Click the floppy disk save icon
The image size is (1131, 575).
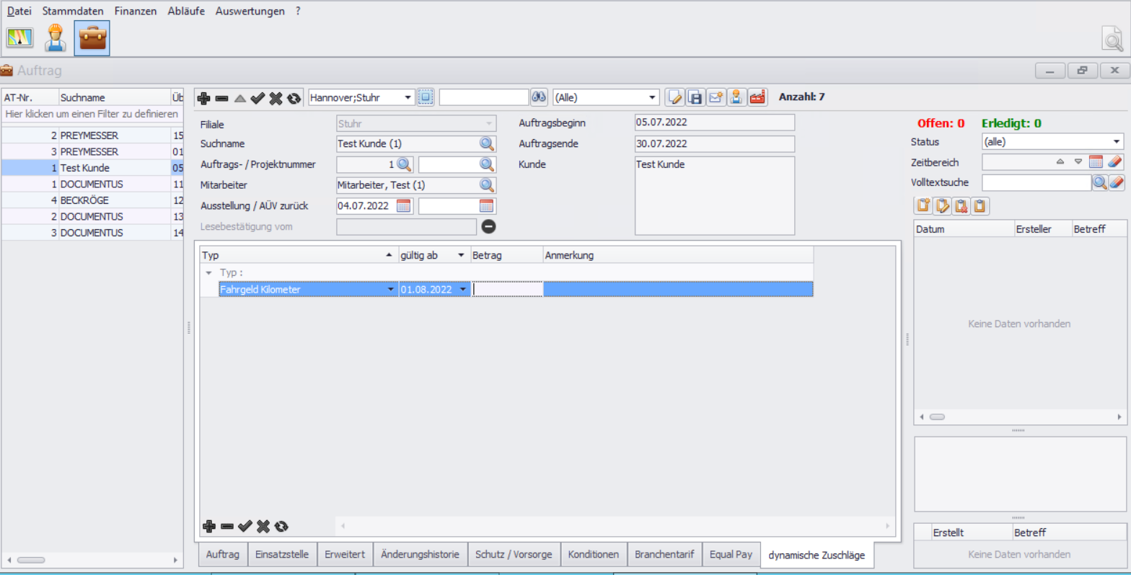695,97
